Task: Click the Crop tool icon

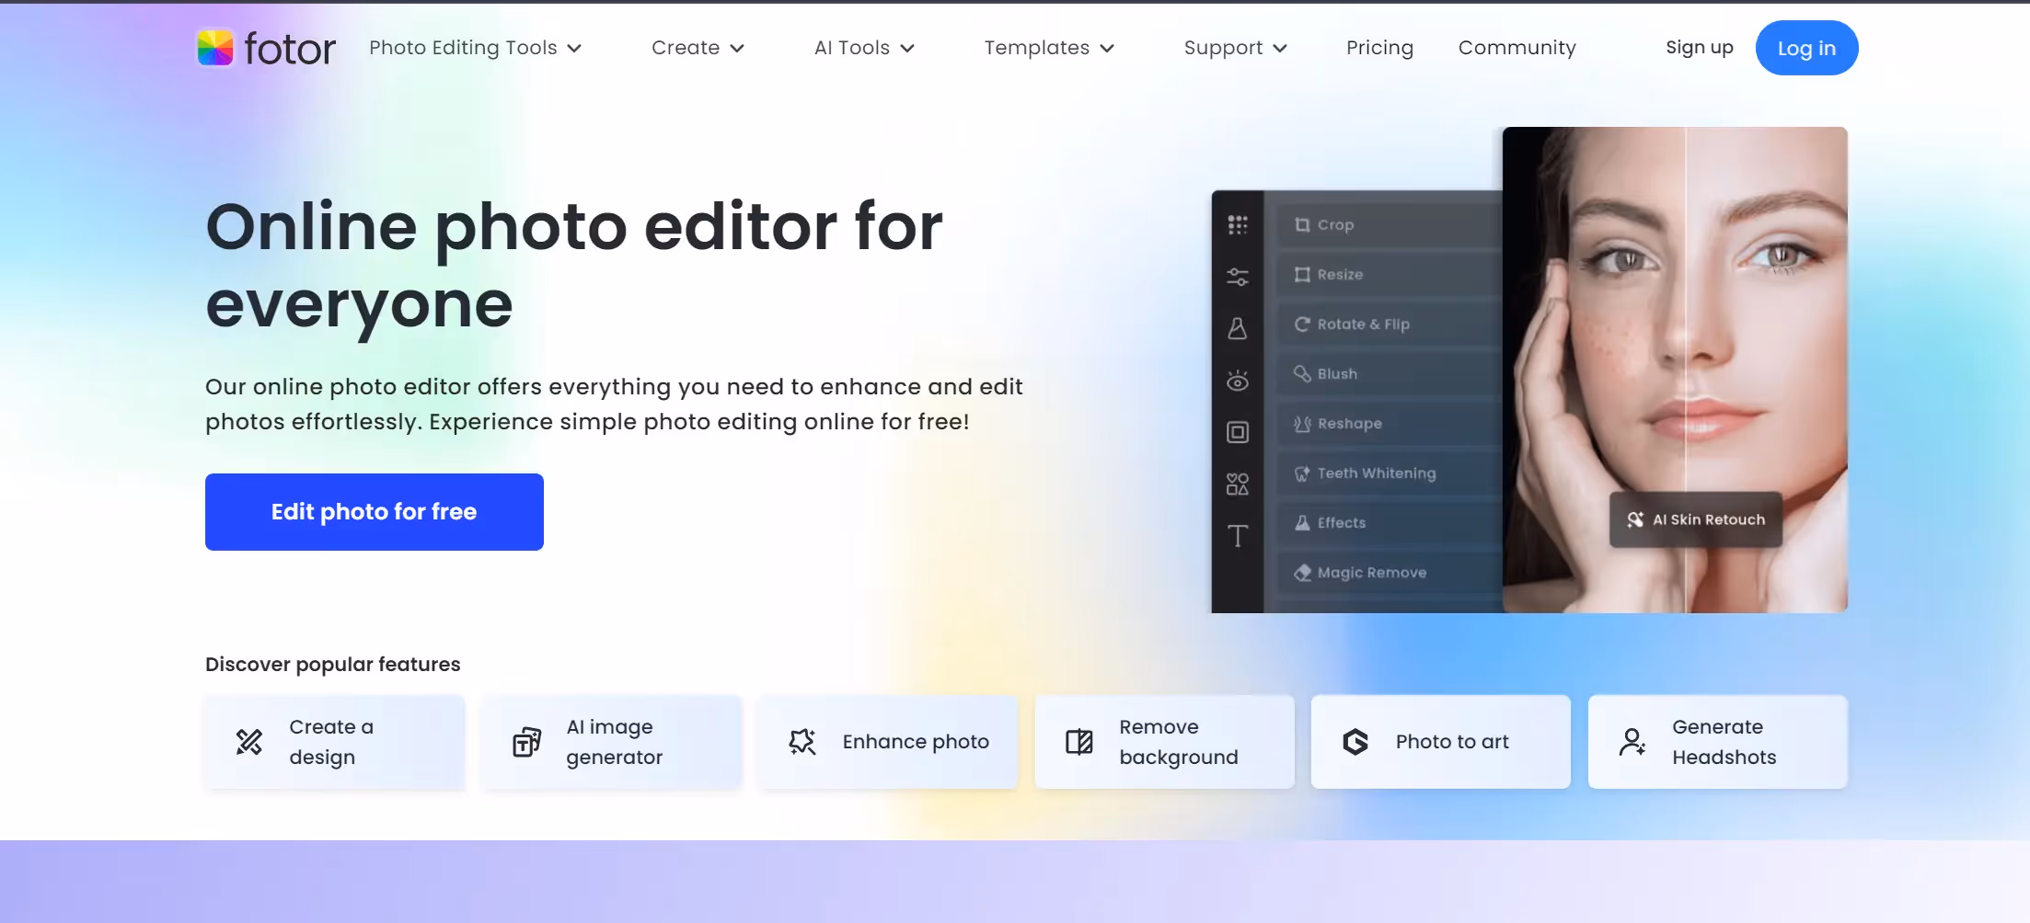Action: [1302, 225]
